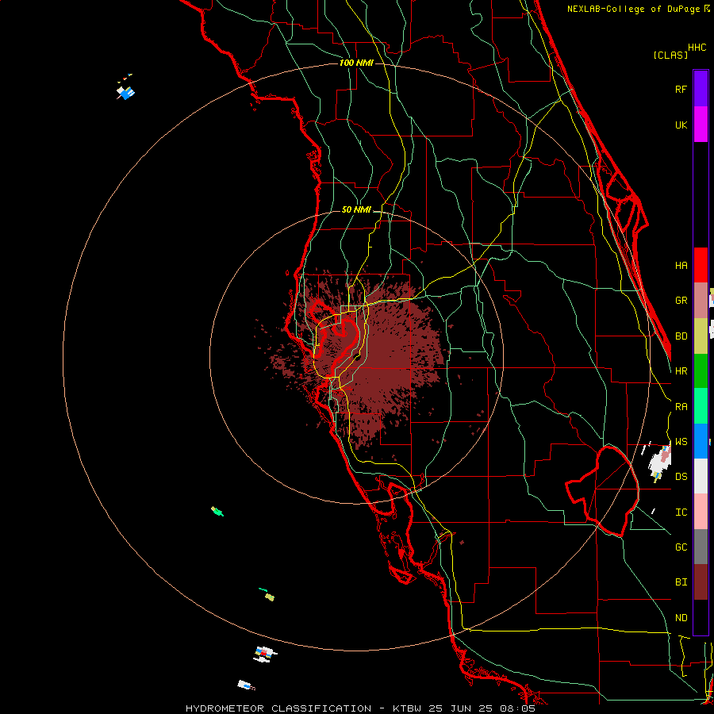Click the 'RA' legend label

point(681,407)
